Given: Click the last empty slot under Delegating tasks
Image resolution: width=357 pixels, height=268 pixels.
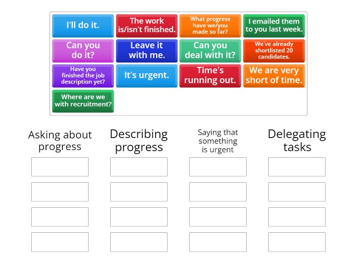Looking at the screenshot, I should pyautogui.click(x=297, y=242).
